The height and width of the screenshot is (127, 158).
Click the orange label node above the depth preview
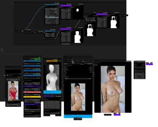[x=52, y=61]
